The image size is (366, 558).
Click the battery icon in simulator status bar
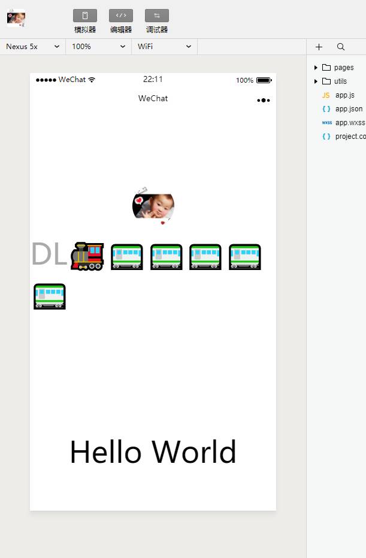pyautogui.click(x=264, y=80)
